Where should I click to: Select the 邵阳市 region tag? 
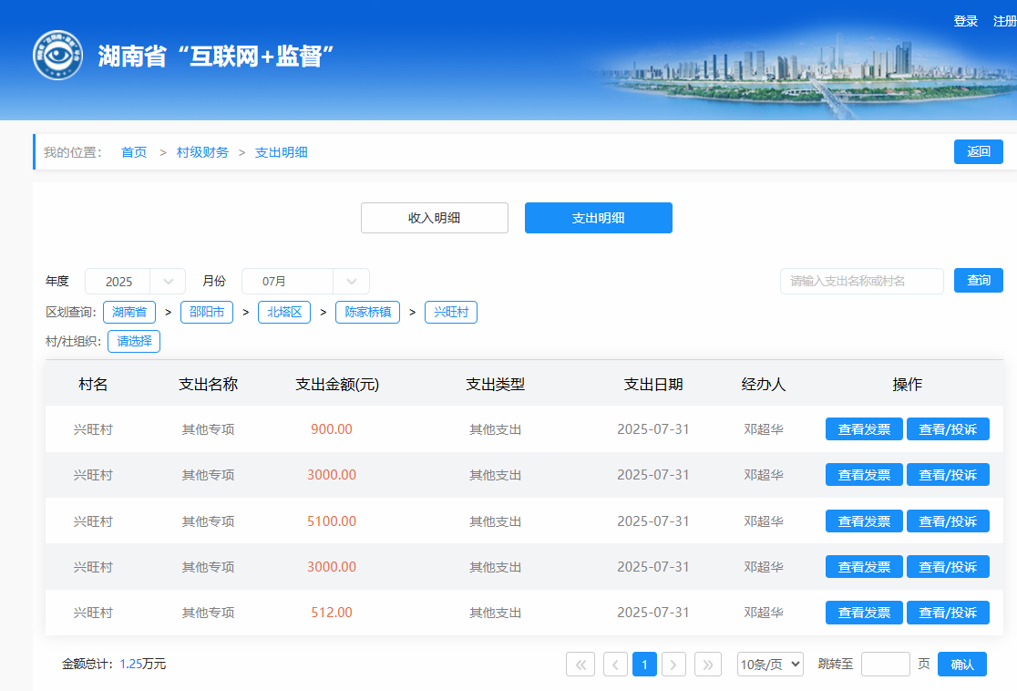(207, 313)
